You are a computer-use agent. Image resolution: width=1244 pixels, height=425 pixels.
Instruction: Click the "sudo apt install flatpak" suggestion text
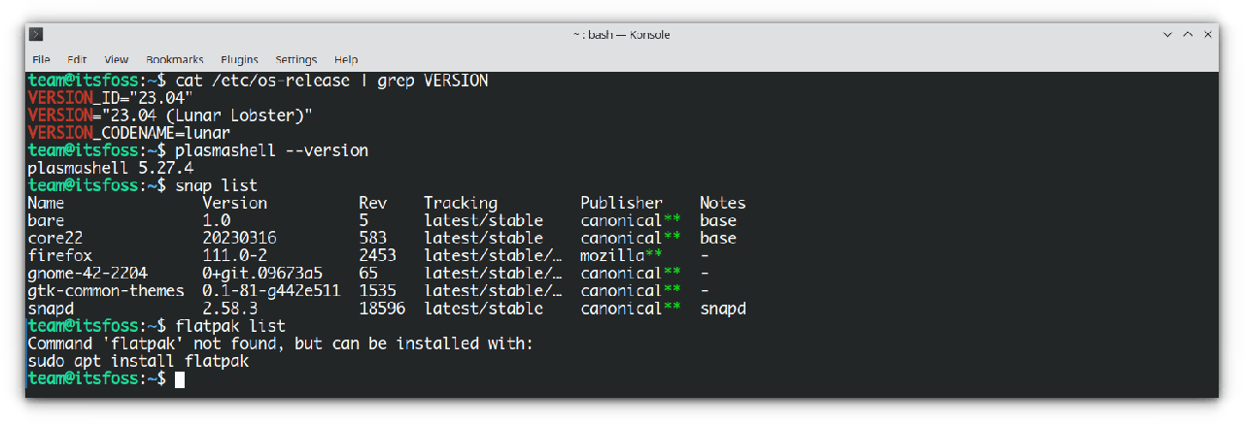[138, 362]
